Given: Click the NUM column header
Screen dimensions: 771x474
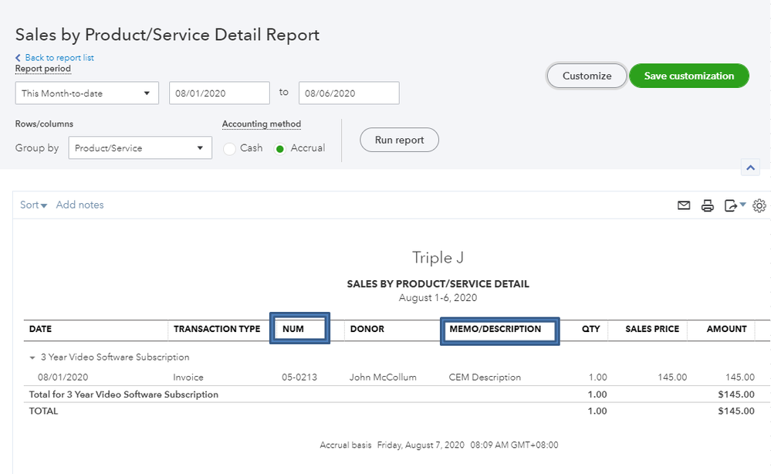Looking at the screenshot, I should (x=300, y=329).
